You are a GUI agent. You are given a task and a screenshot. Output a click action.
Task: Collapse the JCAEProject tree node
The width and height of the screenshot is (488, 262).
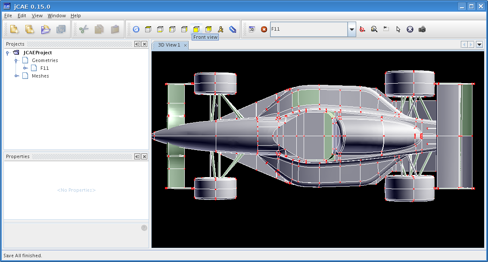click(8, 53)
